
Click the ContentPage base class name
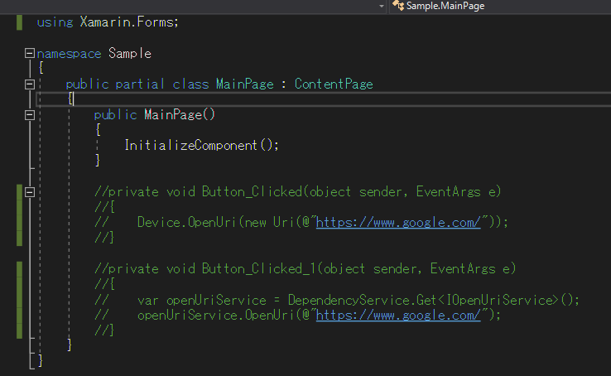tap(334, 84)
